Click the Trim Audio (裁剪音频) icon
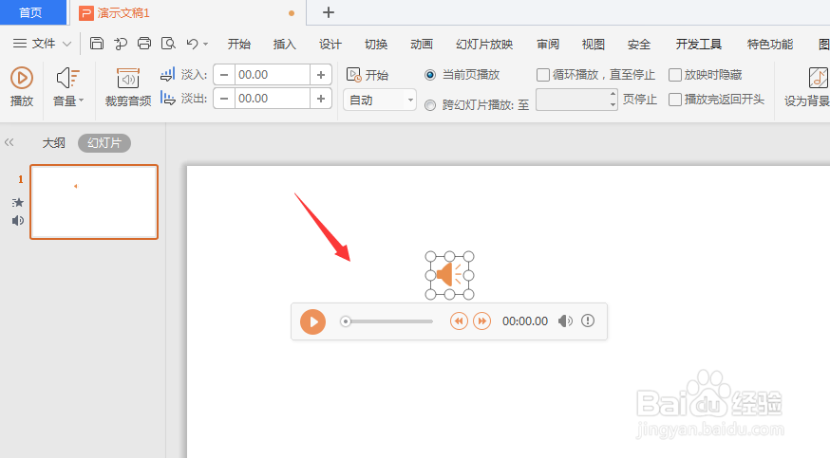The width and height of the screenshot is (830, 458). pyautogui.click(x=128, y=80)
